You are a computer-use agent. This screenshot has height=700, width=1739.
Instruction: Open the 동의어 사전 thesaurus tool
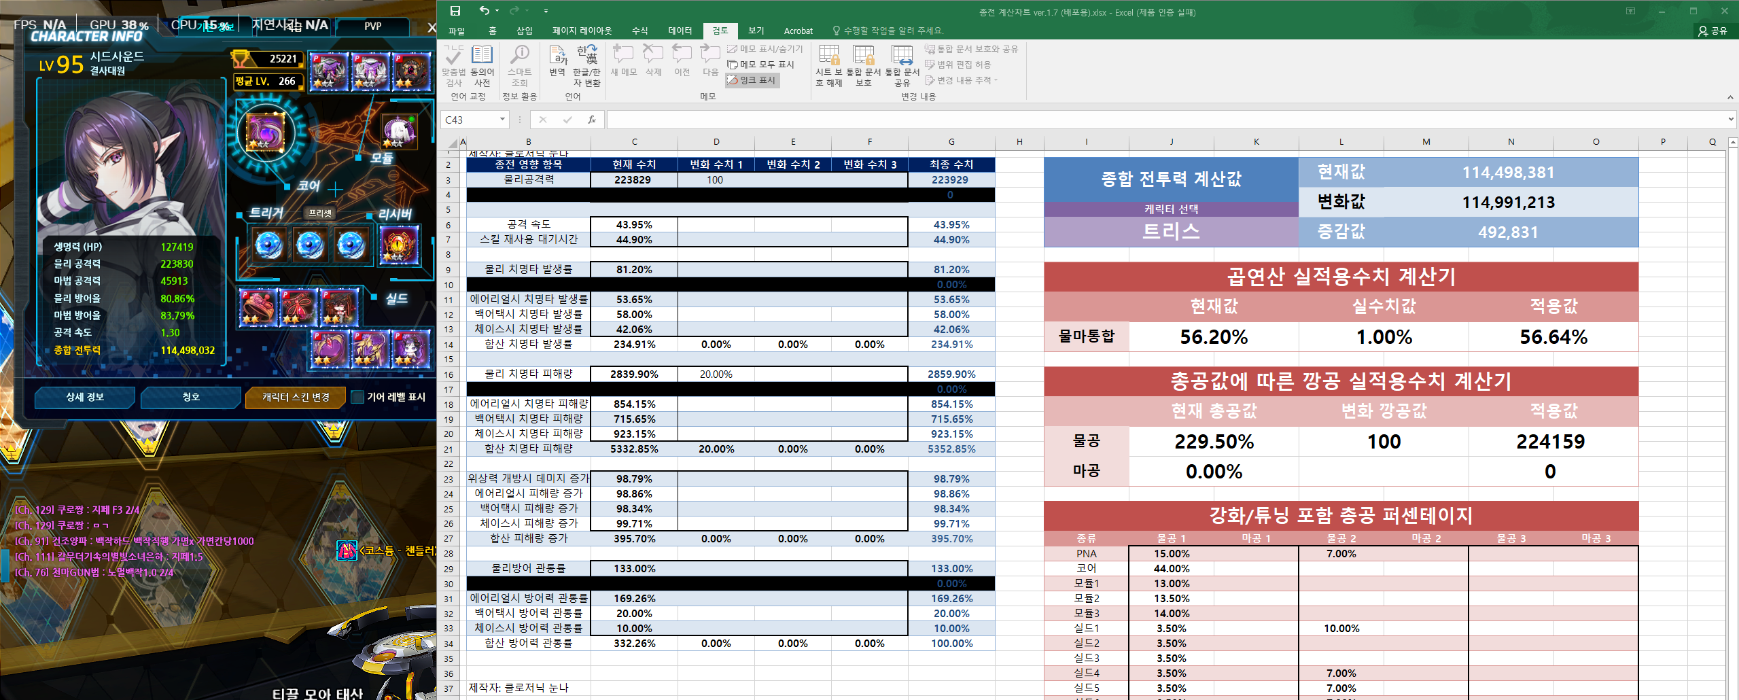pyautogui.click(x=482, y=66)
